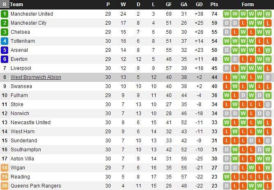This screenshot has height=190, width=274.
Task: Click rightmost form icon in Arsenal row
Action: tap(268, 50)
